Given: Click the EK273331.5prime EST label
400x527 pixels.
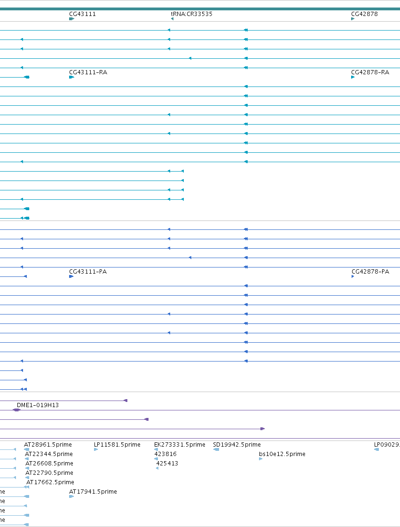Looking at the screenshot, I should pos(180,445).
